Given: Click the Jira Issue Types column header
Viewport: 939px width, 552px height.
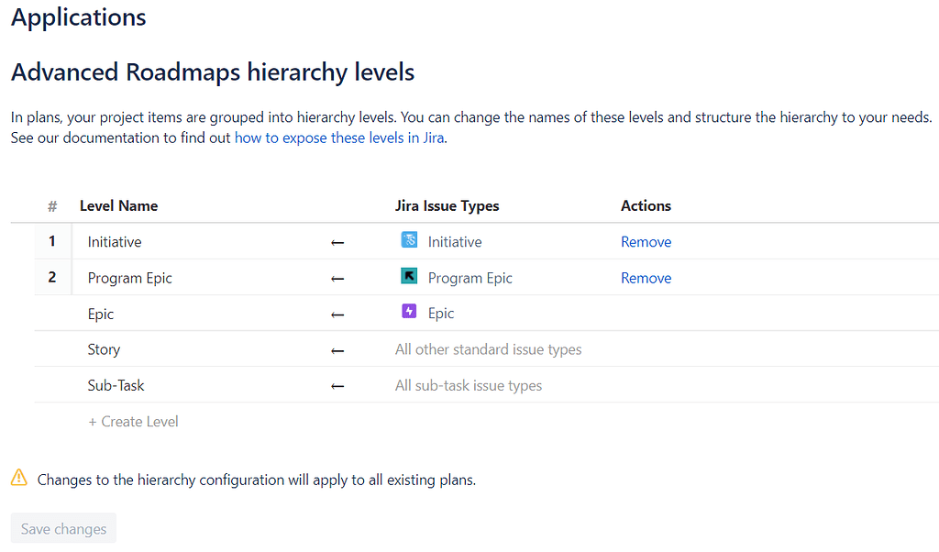Looking at the screenshot, I should [447, 205].
